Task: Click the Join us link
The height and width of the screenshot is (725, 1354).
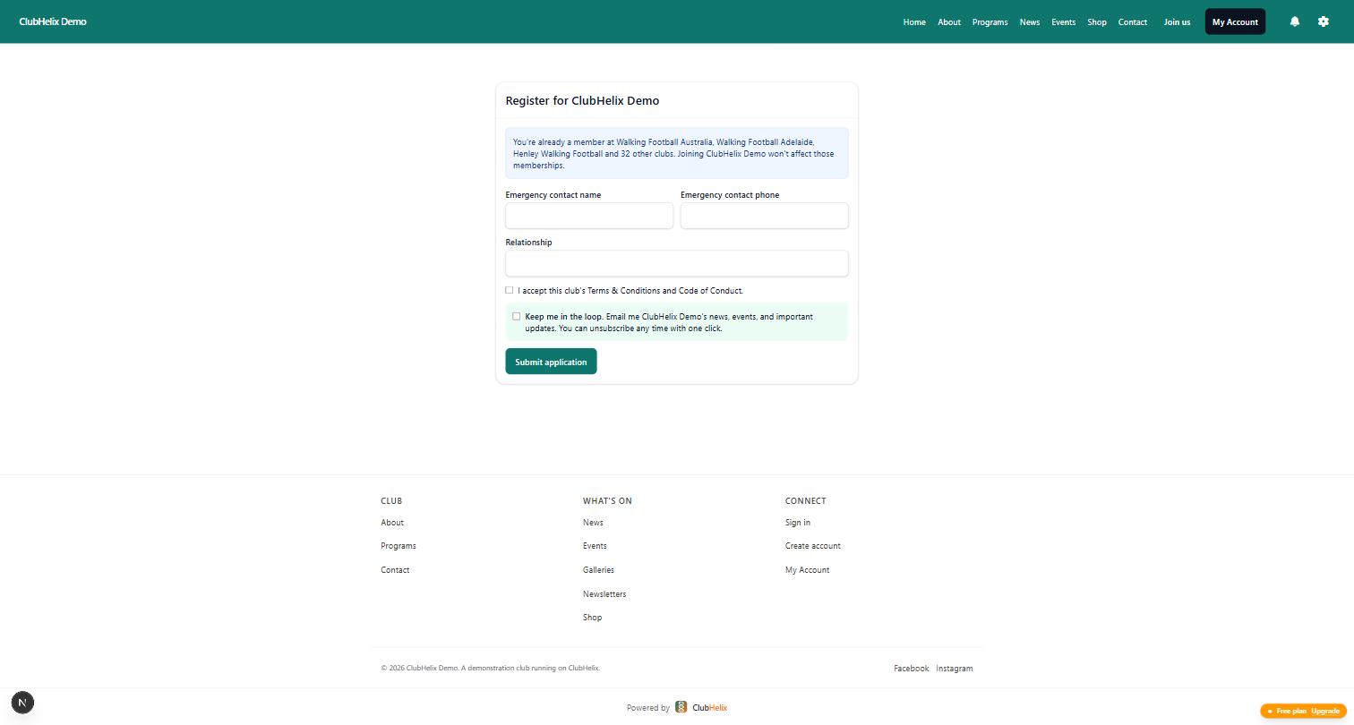Action: click(x=1177, y=21)
